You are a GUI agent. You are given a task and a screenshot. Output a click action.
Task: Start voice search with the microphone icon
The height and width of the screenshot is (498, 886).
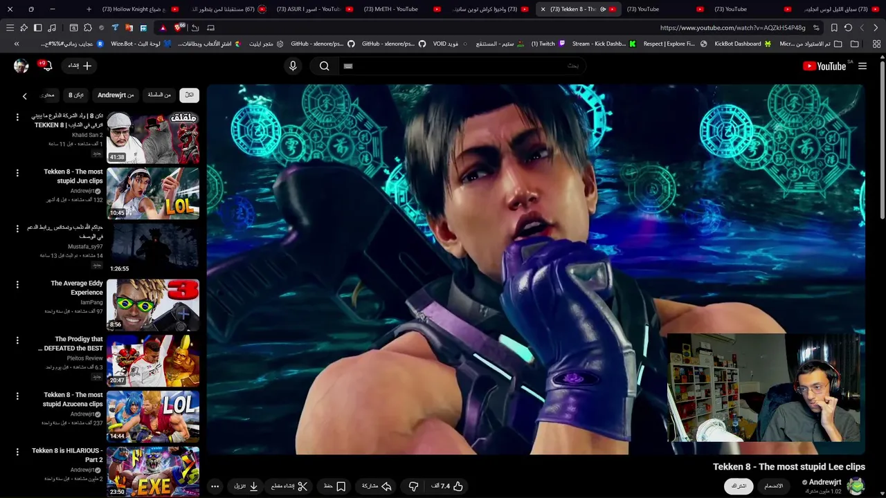[x=293, y=66]
